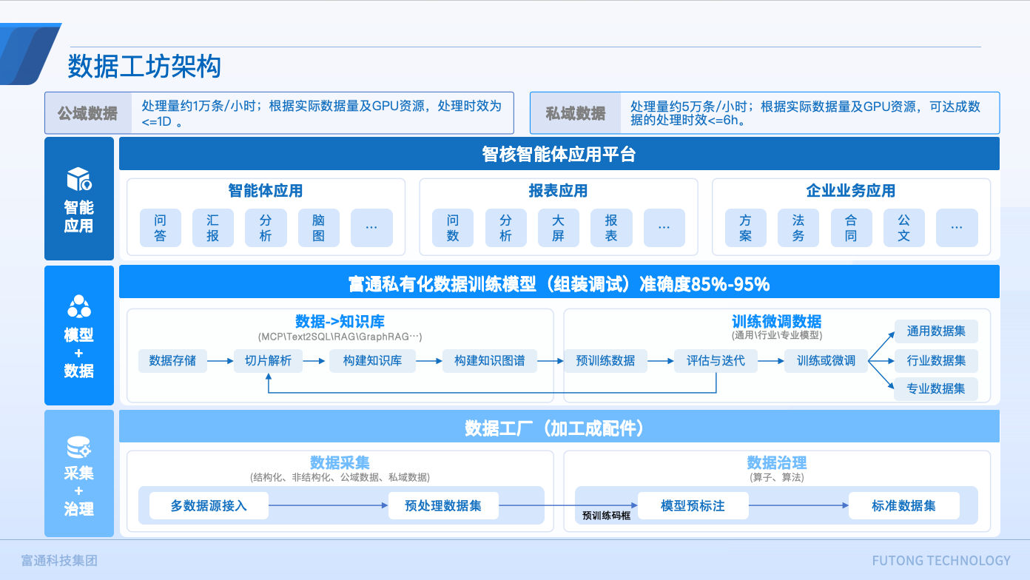Click the blue 数据工厂（加工成配件） banner
This screenshot has height=580, width=1030.
click(x=559, y=426)
